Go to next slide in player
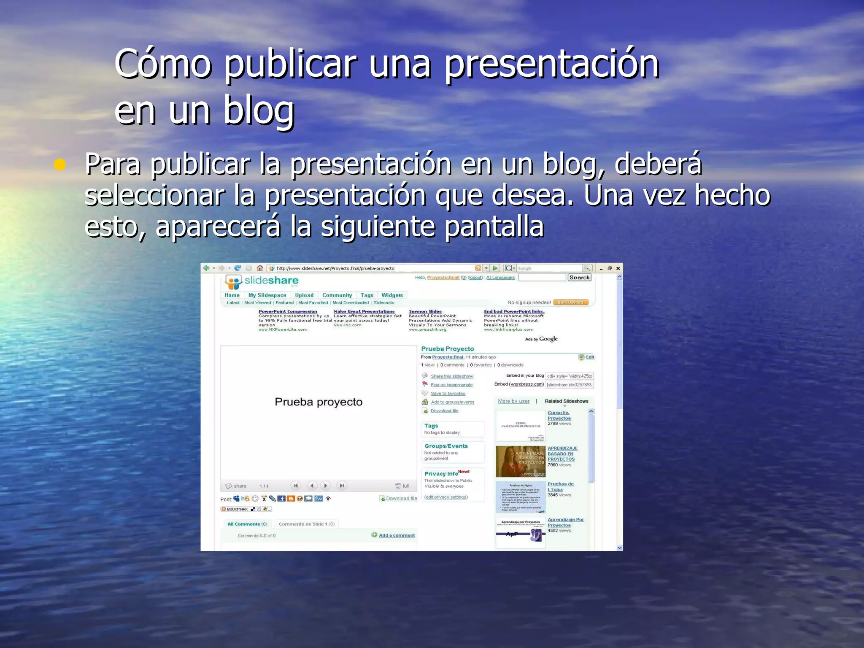The image size is (864, 648). [x=326, y=486]
